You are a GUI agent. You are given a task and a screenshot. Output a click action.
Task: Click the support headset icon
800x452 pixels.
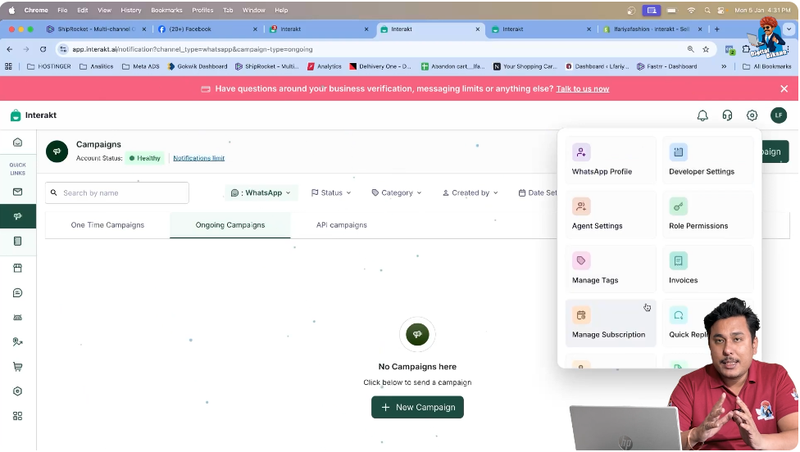tap(727, 115)
